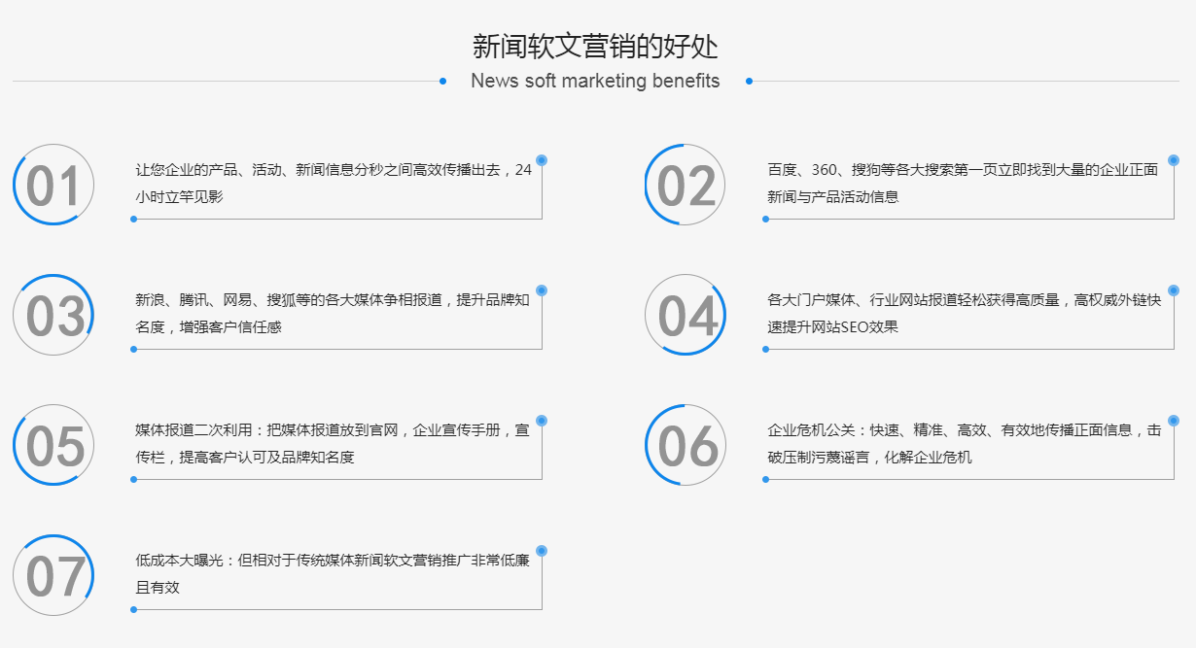Click the circled number 04 badge

[x=686, y=315]
